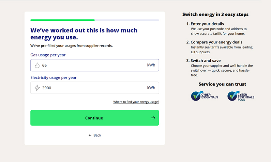Click the kWh unit in gas field
271x162 pixels.
click(151, 65)
